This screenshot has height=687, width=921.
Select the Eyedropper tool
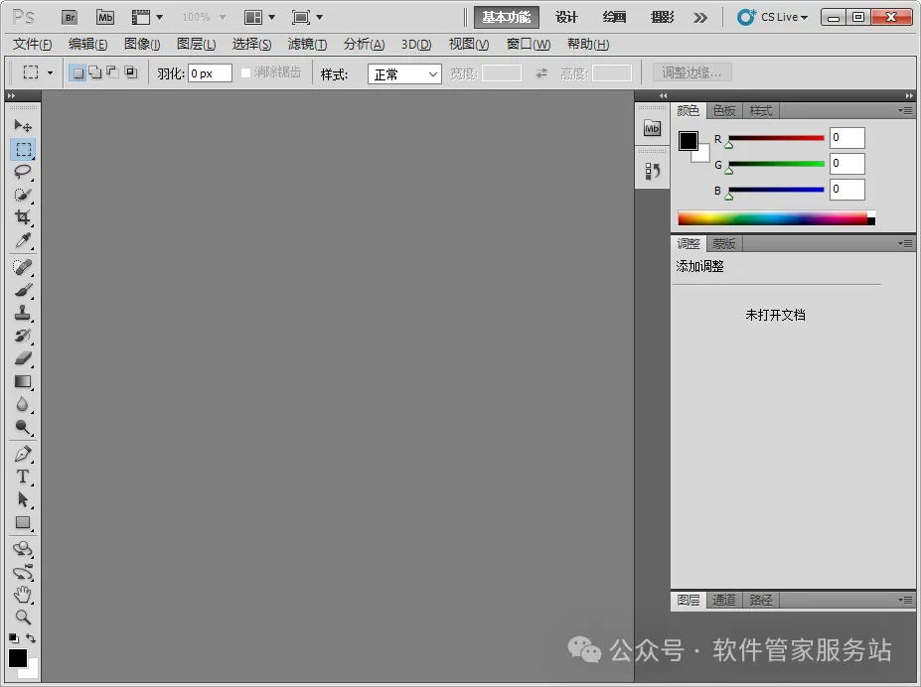(x=23, y=240)
